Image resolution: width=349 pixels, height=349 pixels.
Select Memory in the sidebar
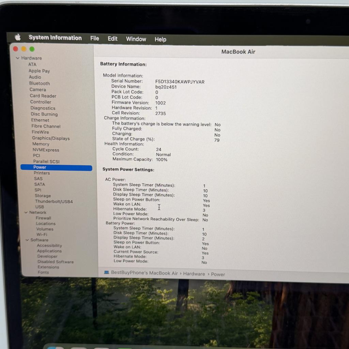tap(41, 144)
